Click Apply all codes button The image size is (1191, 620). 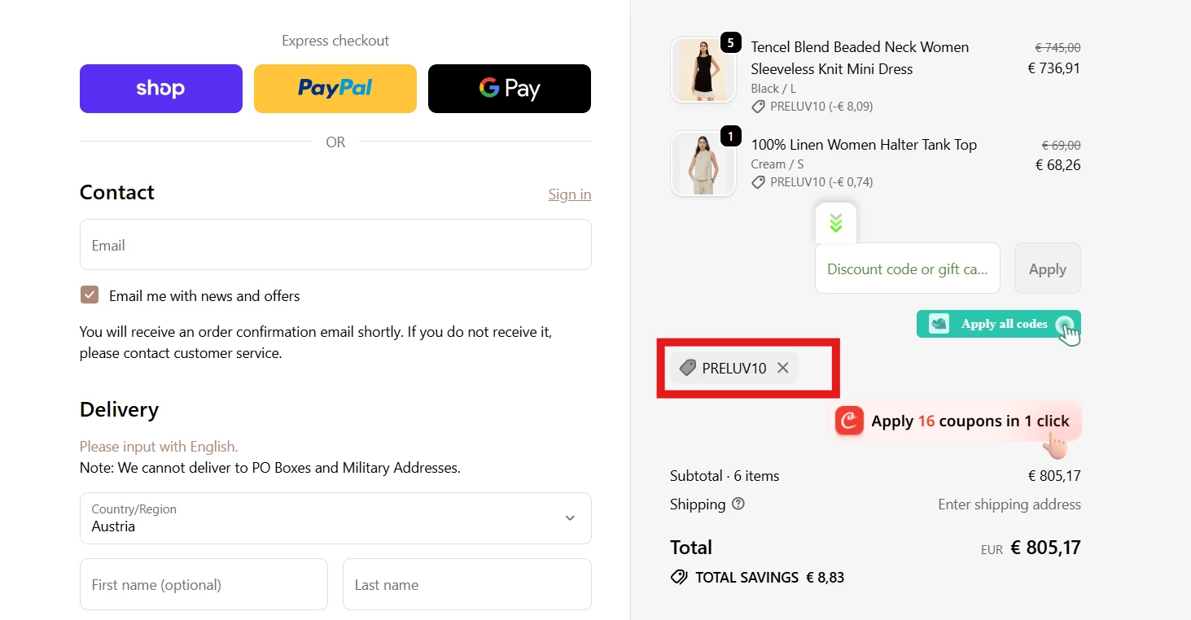1005,324
